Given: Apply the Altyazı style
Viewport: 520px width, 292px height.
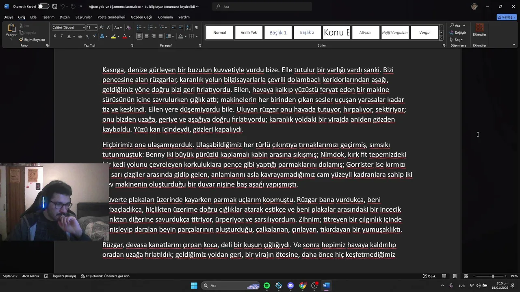Looking at the screenshot, I should point(365,32).
